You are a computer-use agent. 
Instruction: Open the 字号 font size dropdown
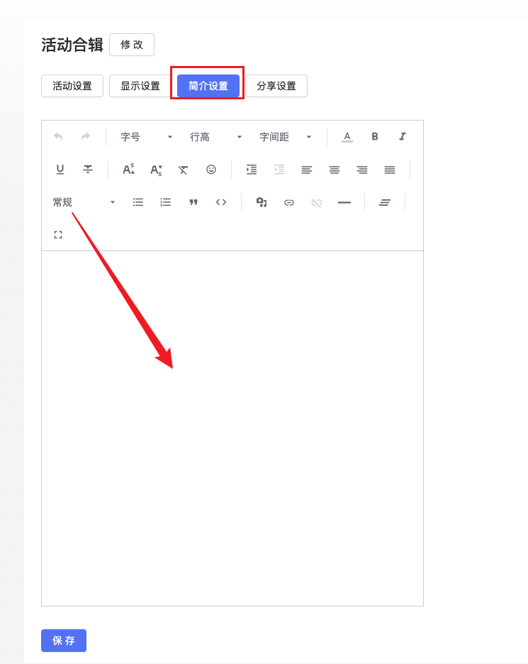click(x=146, y=137)
